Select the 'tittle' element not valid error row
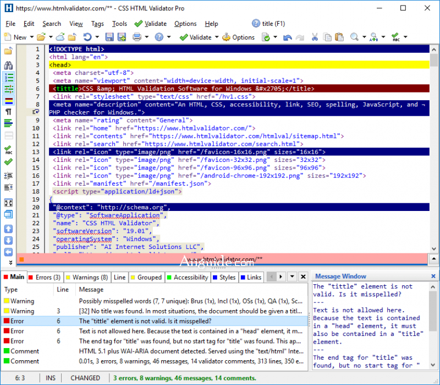Screen dimensions: 440x385 coord(155,321)
